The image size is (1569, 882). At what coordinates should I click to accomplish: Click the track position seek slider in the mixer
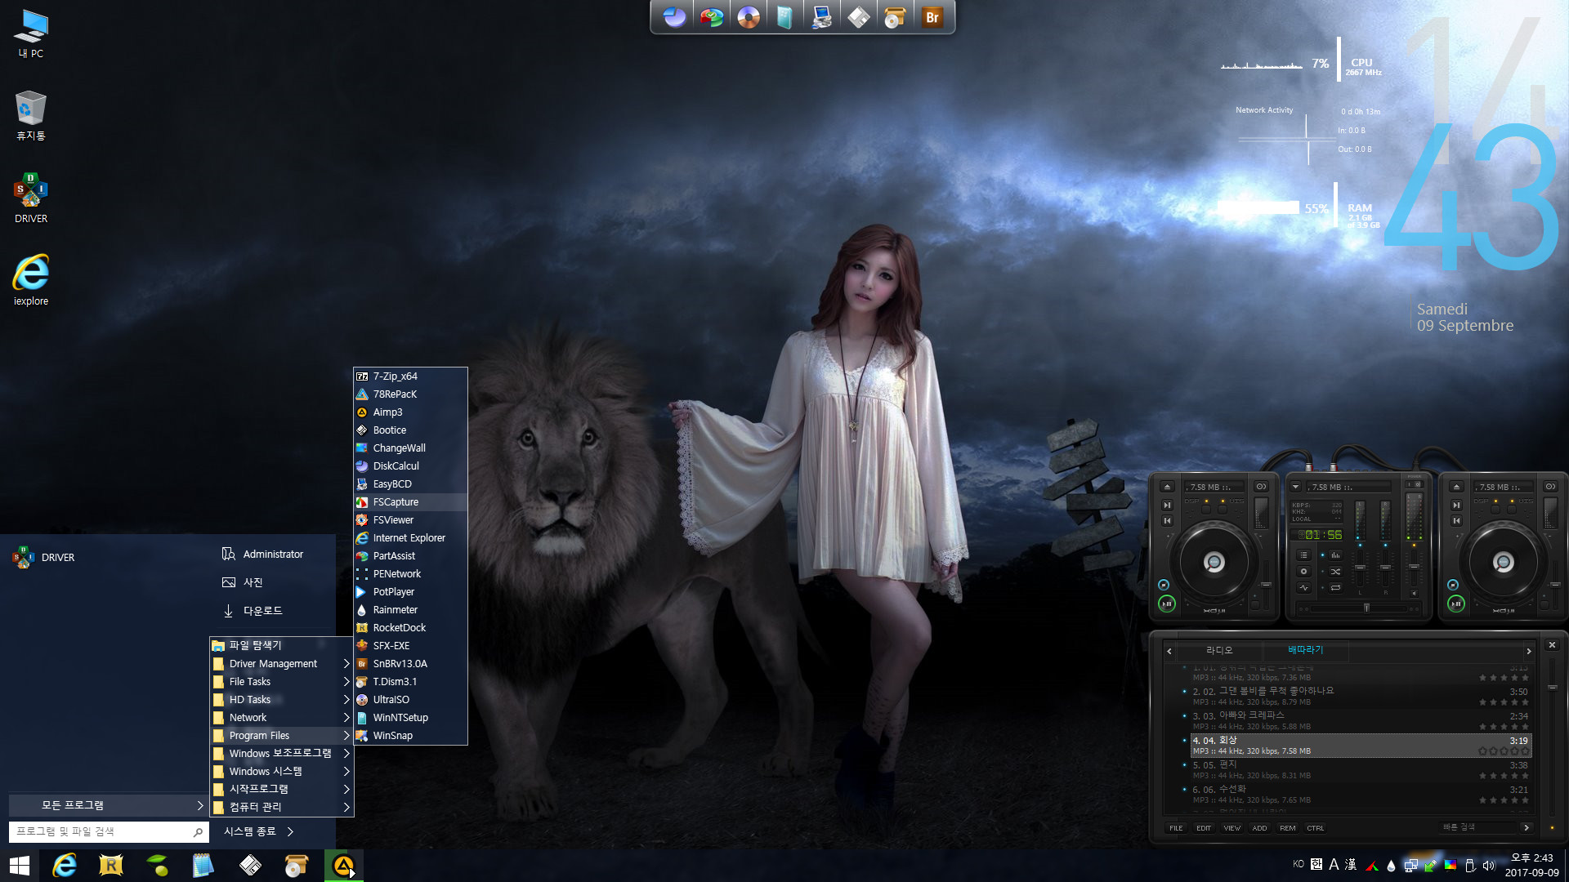(1366, 608)
